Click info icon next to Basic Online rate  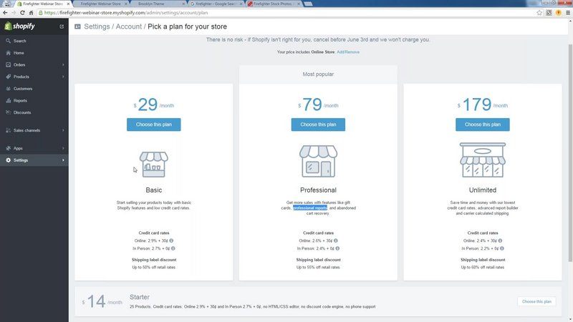pyautogui.click(x=171, y=240)
